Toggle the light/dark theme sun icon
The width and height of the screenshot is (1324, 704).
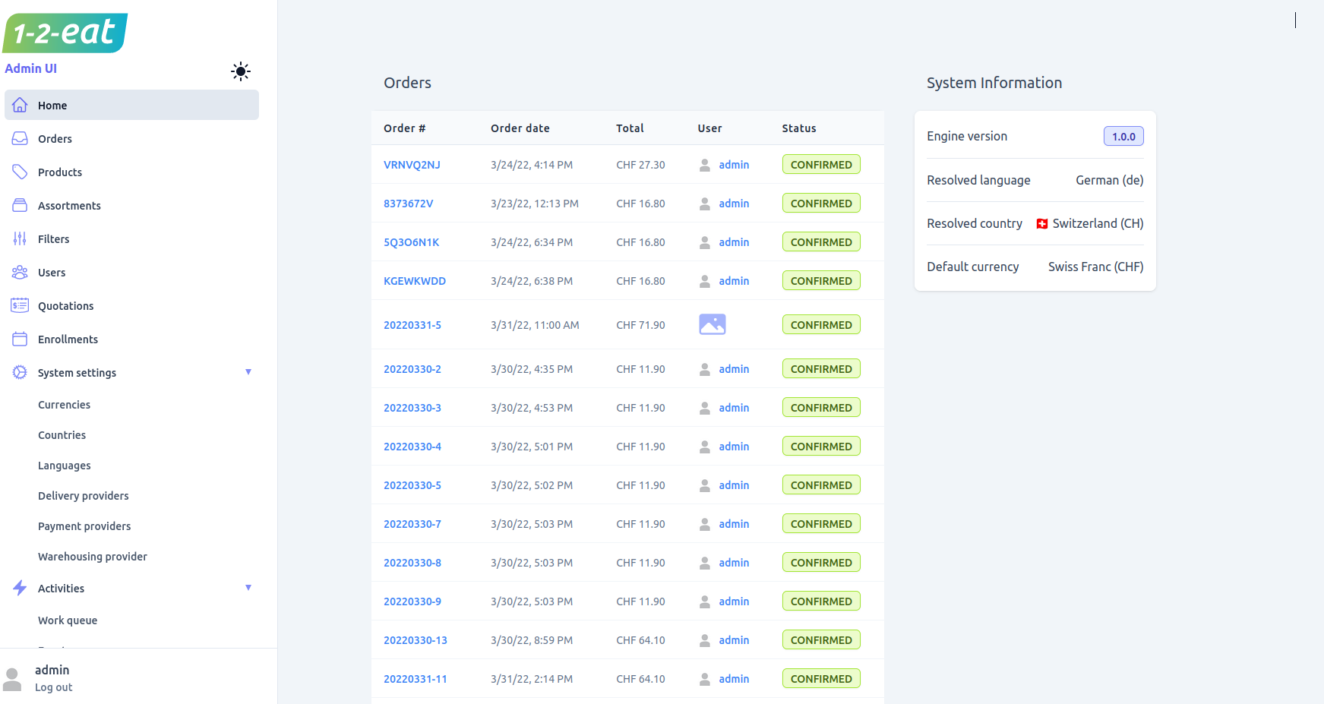241,71
